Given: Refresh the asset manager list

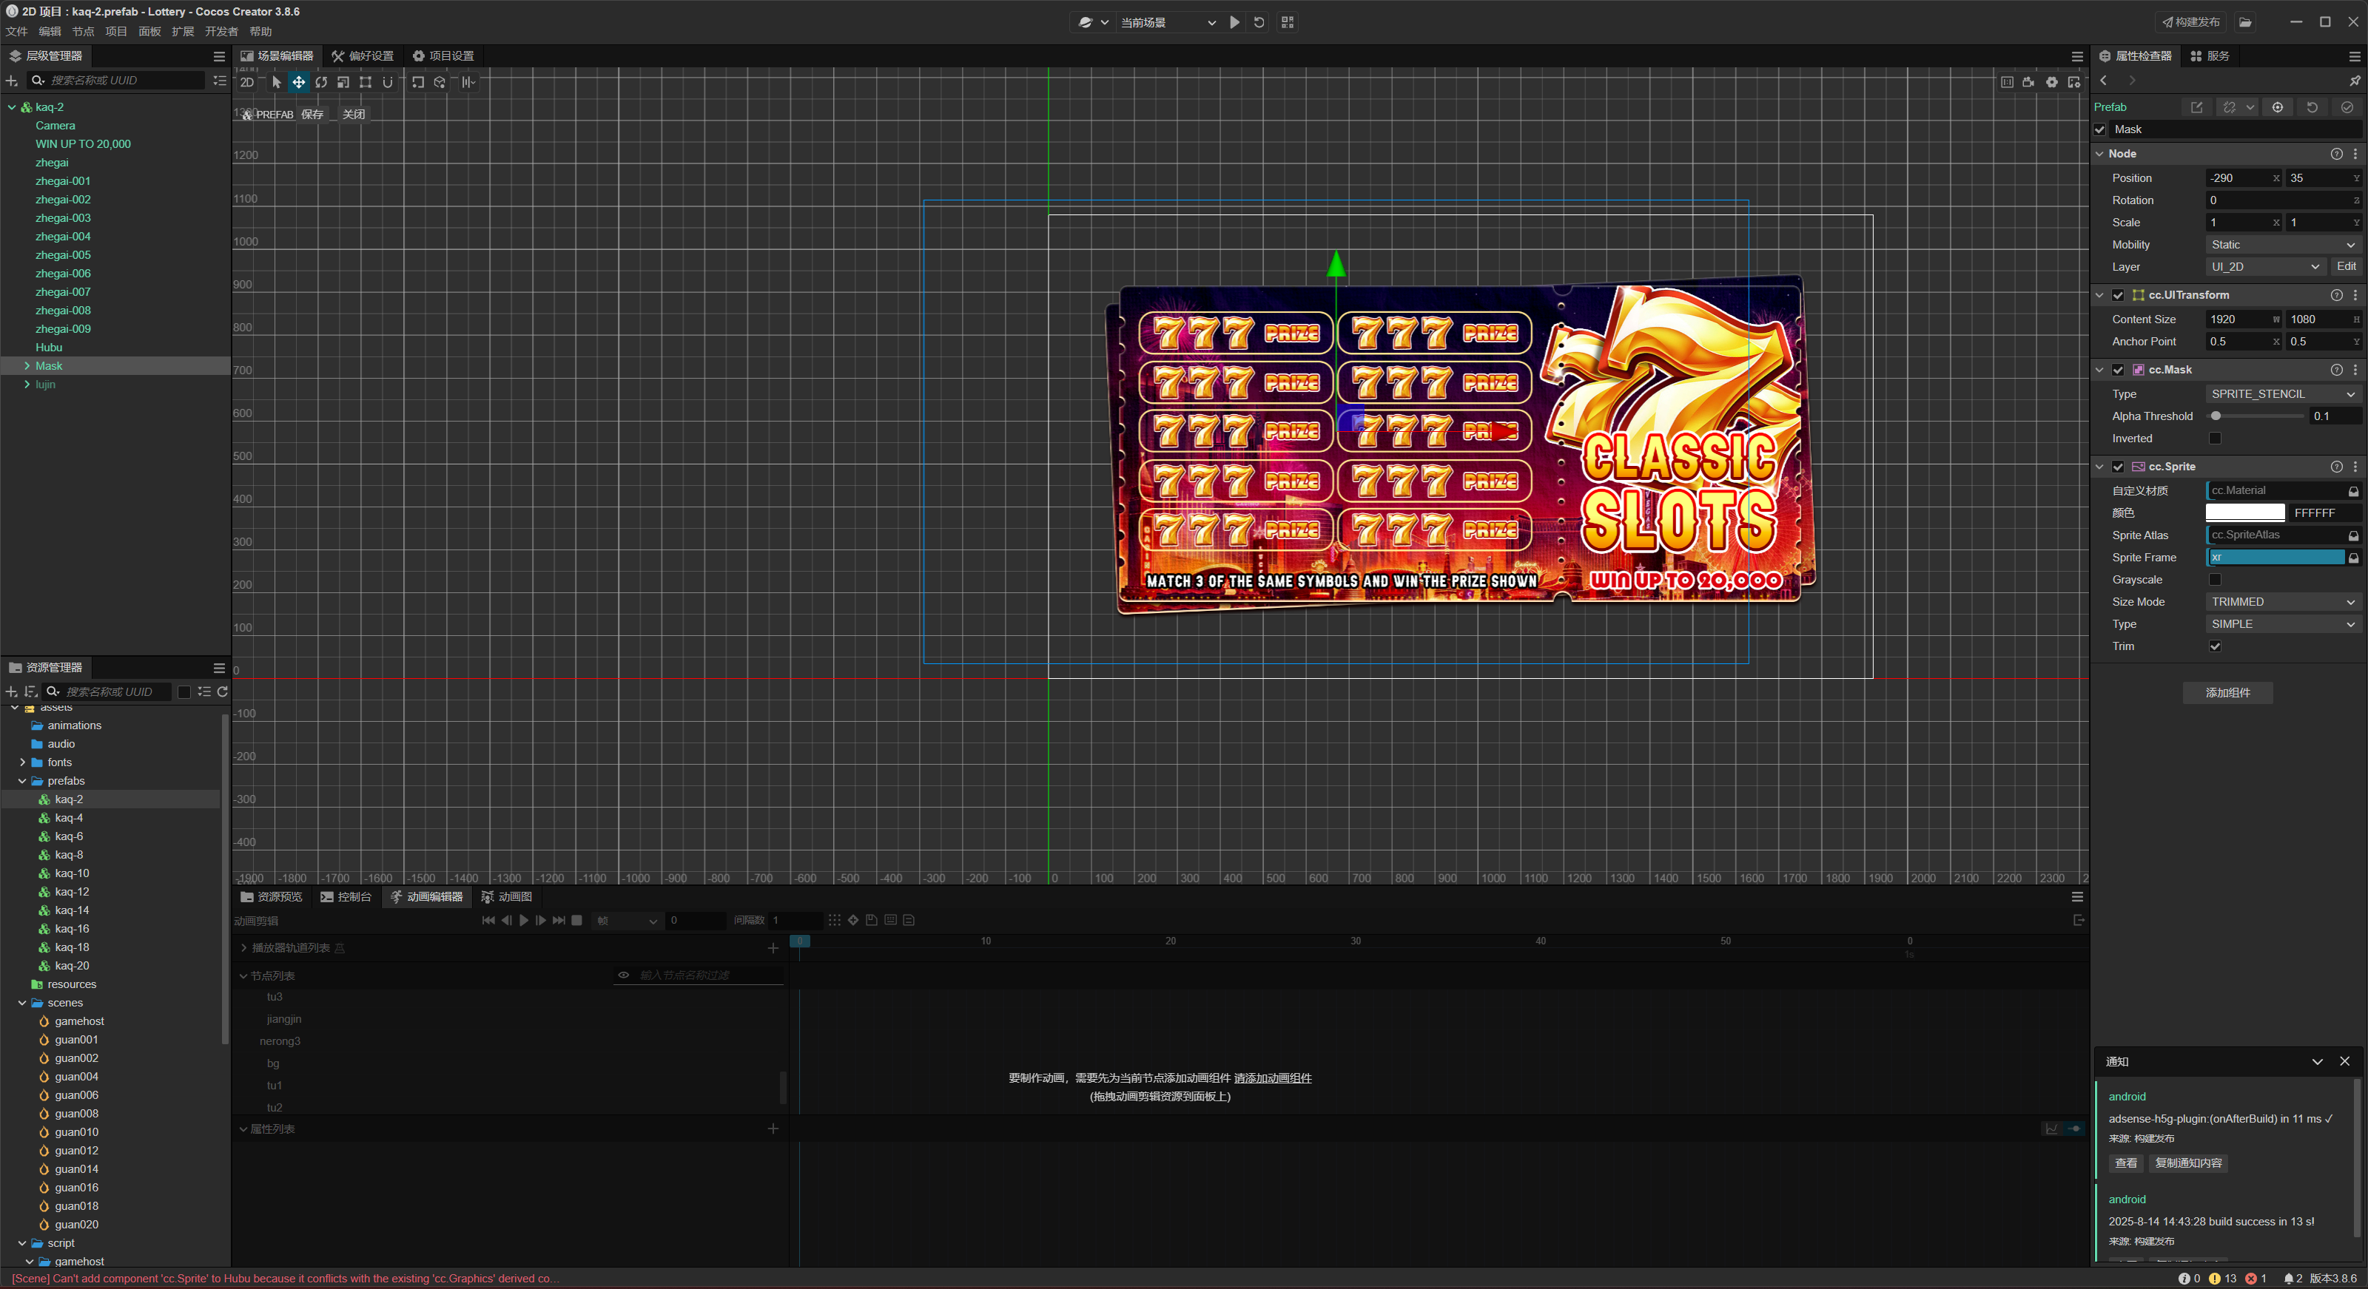Looking at the screenshot, I should pos(223,691).
